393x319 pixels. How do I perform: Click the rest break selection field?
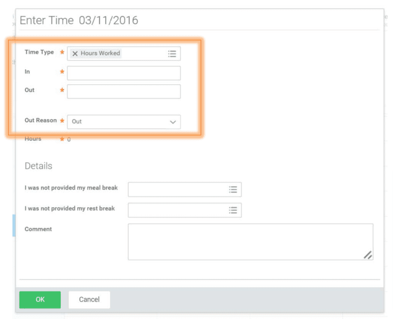(177, 210)
